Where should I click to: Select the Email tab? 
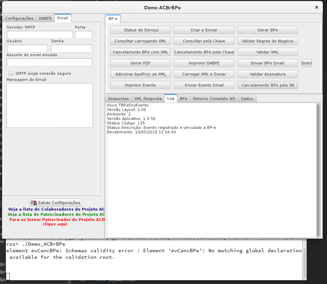coord(63,18)
